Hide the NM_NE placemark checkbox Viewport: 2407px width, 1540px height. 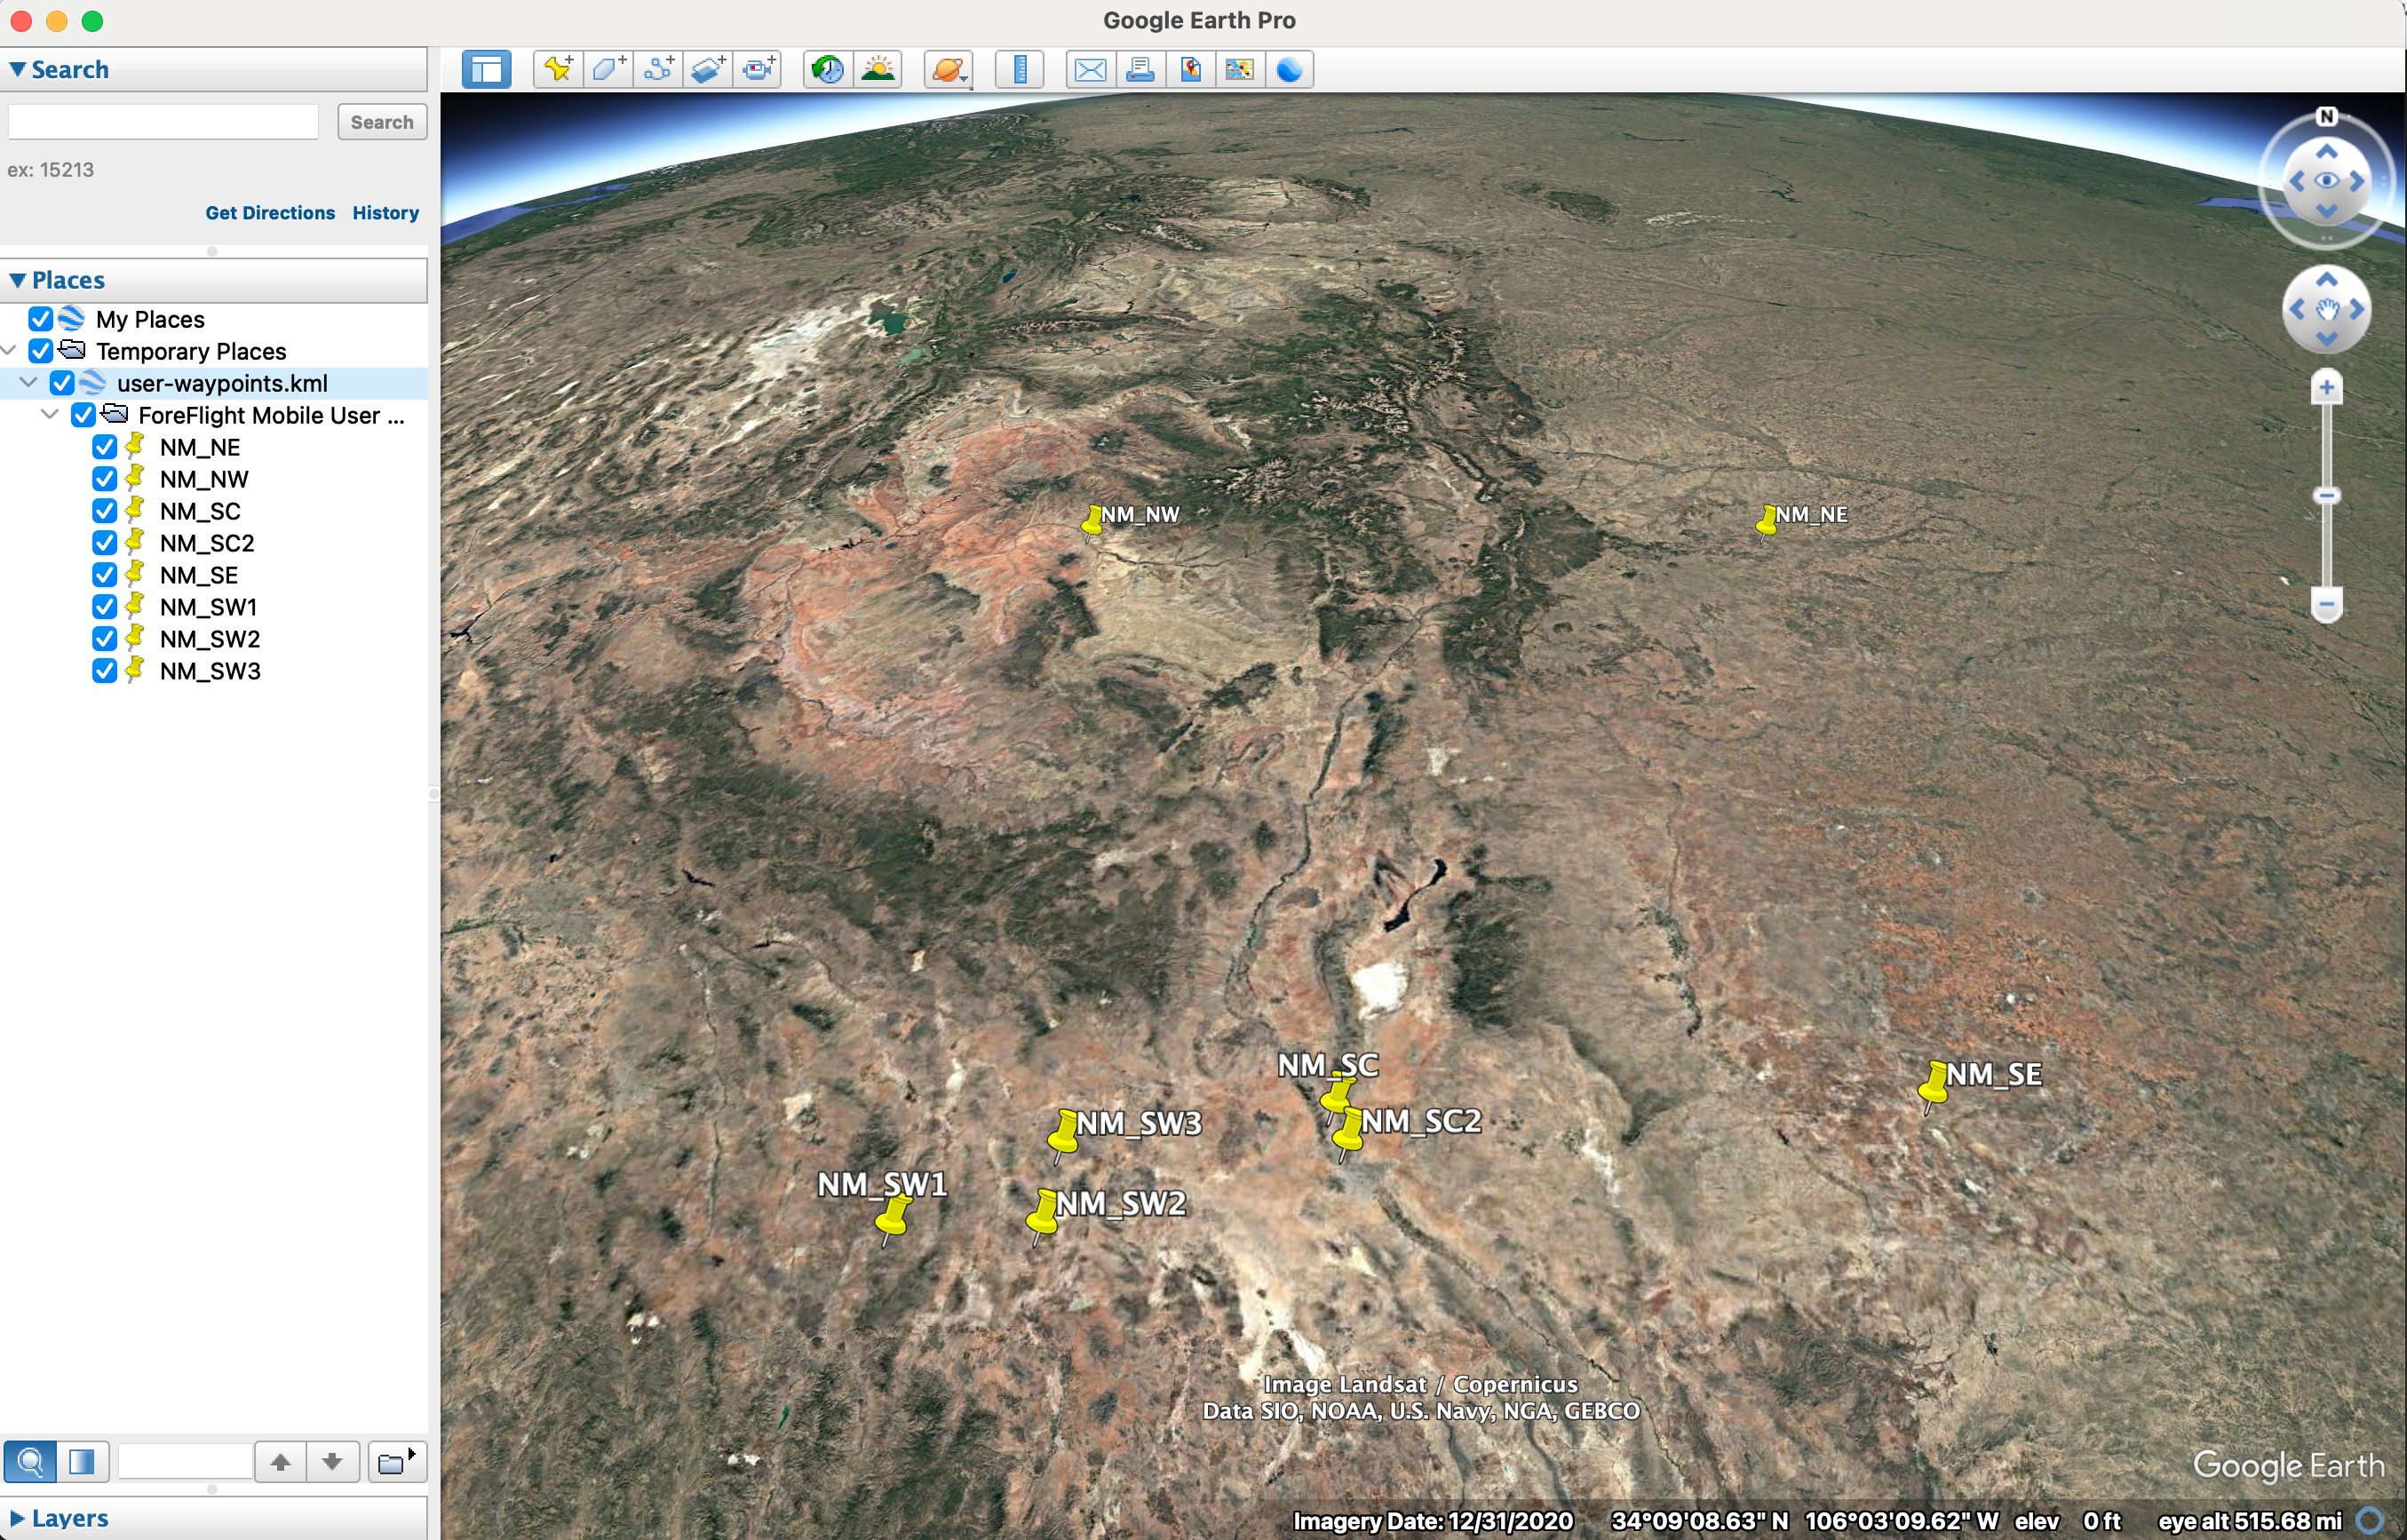coord(105,447)
